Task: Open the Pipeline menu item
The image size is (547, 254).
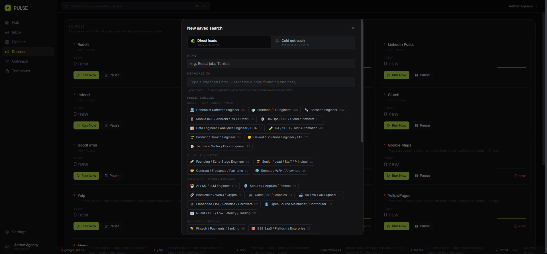Action: point(28,42)
